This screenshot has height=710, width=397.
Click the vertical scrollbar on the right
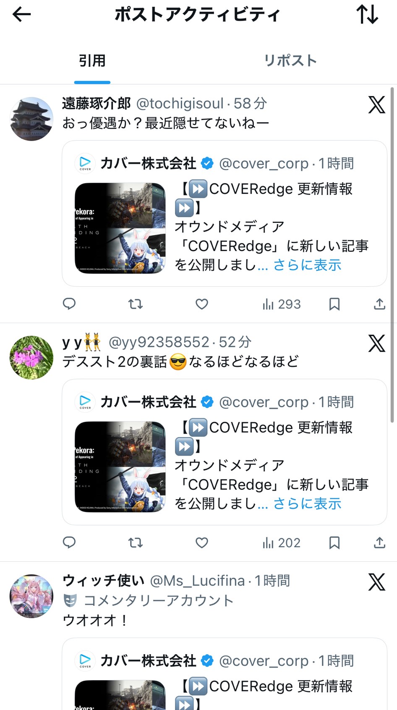pos(392,254)
